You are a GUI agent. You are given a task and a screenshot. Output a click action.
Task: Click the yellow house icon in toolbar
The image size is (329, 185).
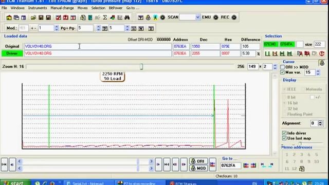[9, 17]
